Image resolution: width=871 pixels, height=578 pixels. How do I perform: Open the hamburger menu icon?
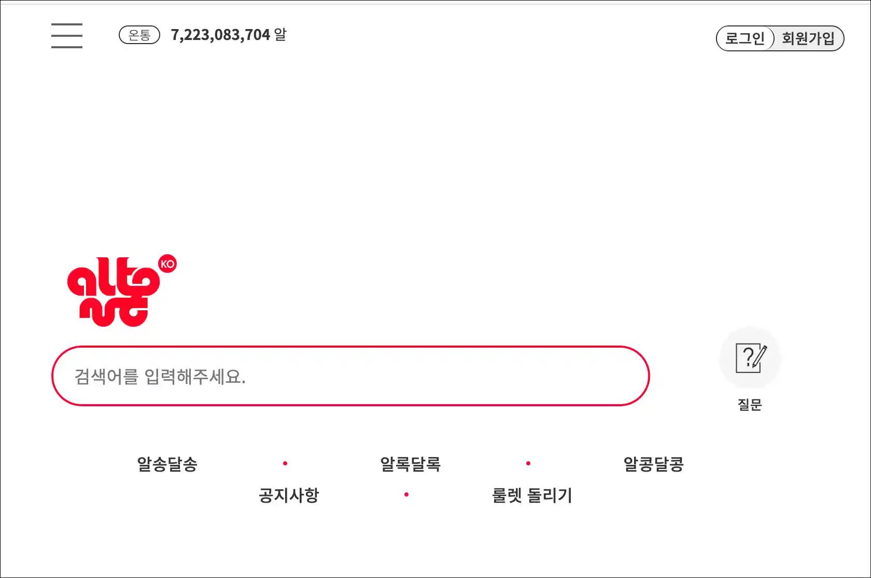[67, 36]
